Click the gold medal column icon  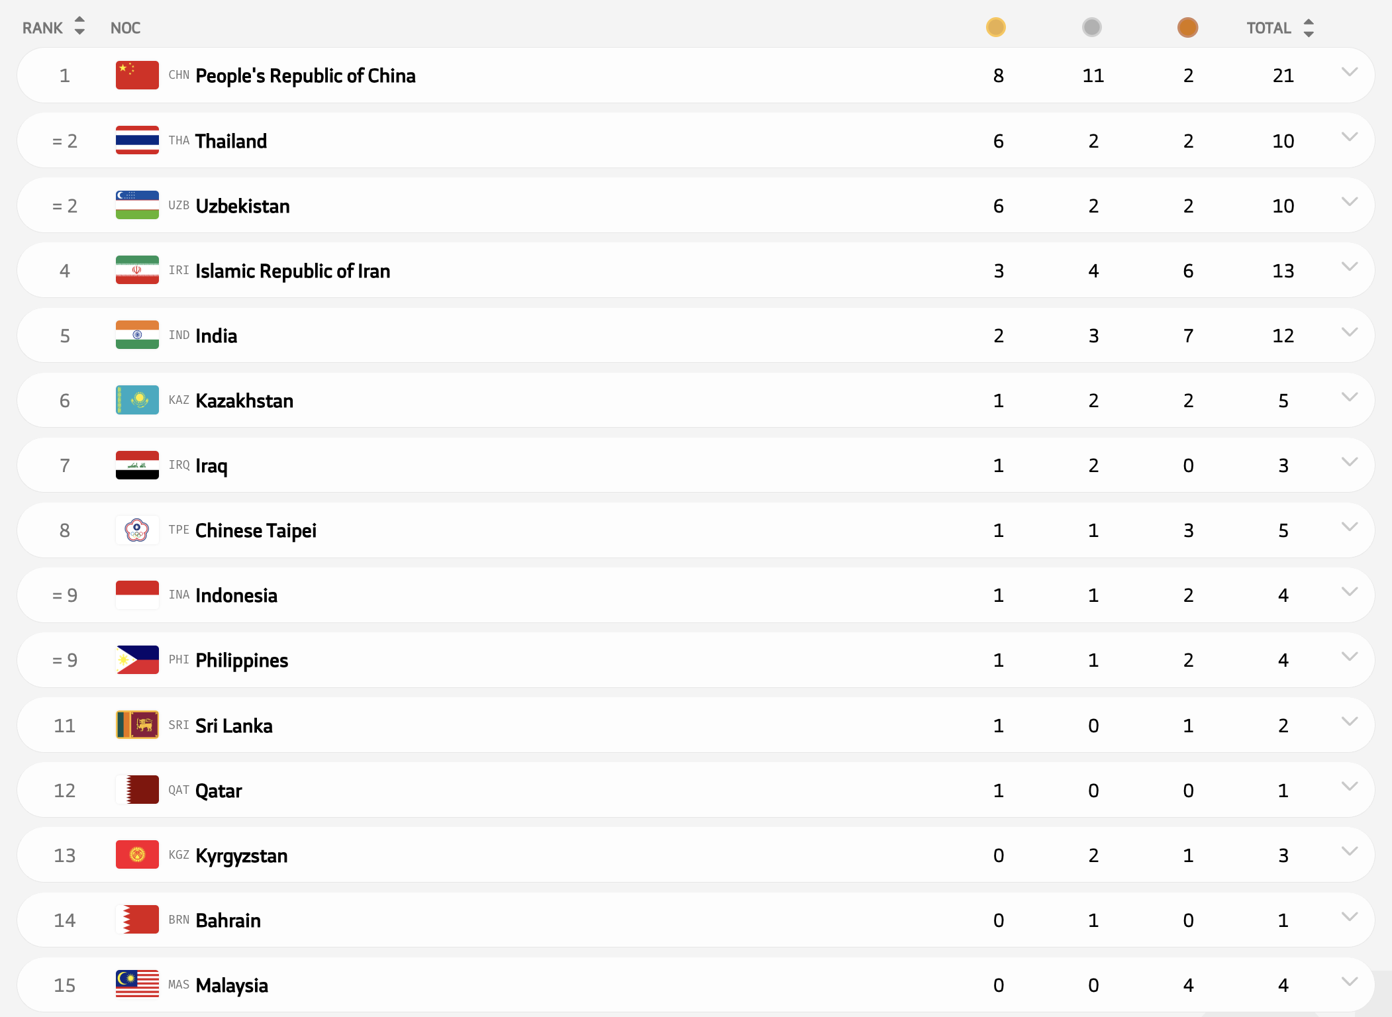995,27
